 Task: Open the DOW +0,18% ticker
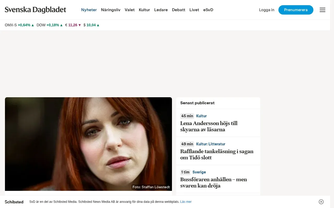click(50, 25)
